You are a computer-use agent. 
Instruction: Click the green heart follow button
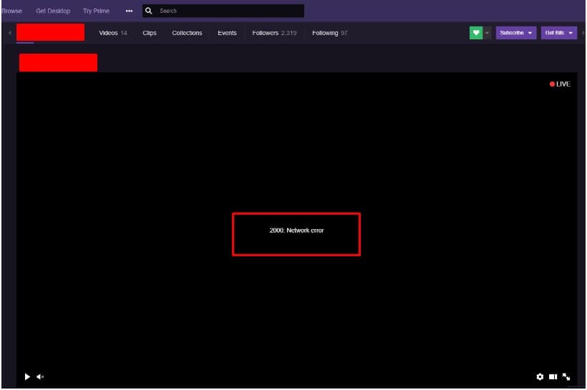(x=476, y=33)
